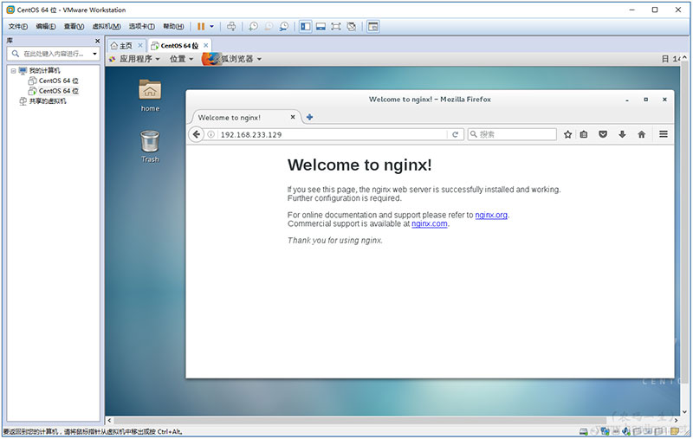This screenshot has width=693, height=439.
Task: Close the CentOS 64 位 VM tab
Action: pos(205,46)
